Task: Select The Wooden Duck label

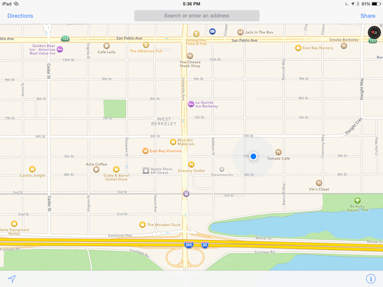Action: (164, 225)
